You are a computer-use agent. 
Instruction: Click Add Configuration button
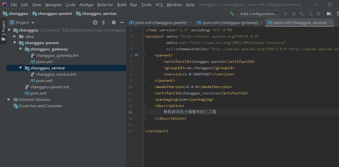pyautogui.click(x=259, y=14)
